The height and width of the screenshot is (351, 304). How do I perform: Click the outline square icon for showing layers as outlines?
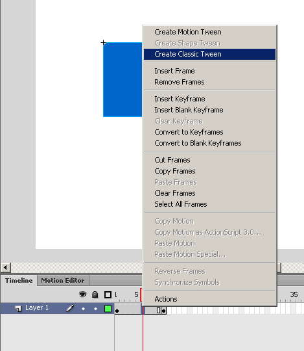[108, 294]
